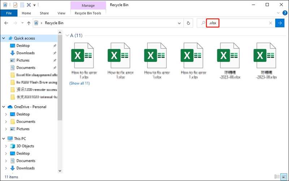
Task: Click Show all 11 link
Action: pyautogui.click(x=79, y=83)
